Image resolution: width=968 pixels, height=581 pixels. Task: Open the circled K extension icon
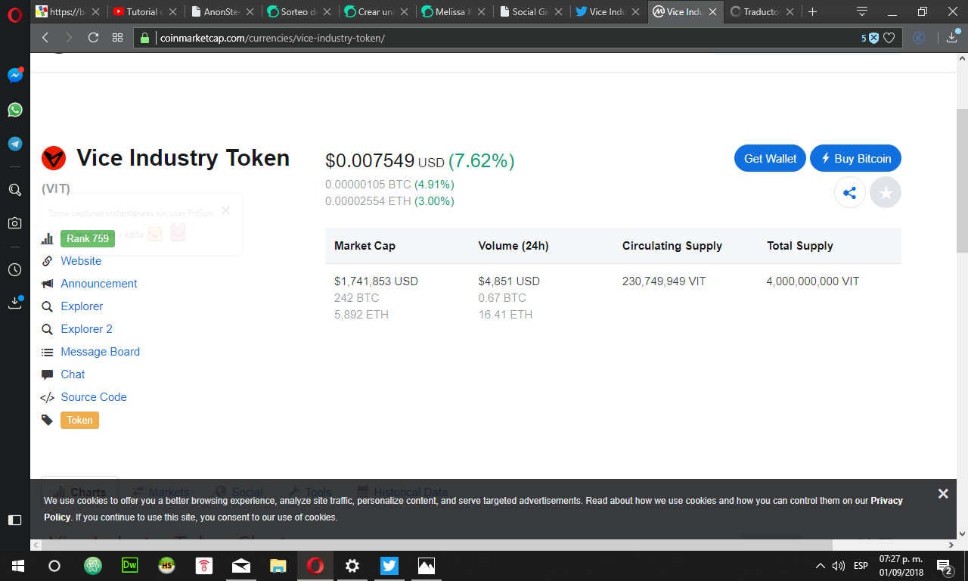920,38
